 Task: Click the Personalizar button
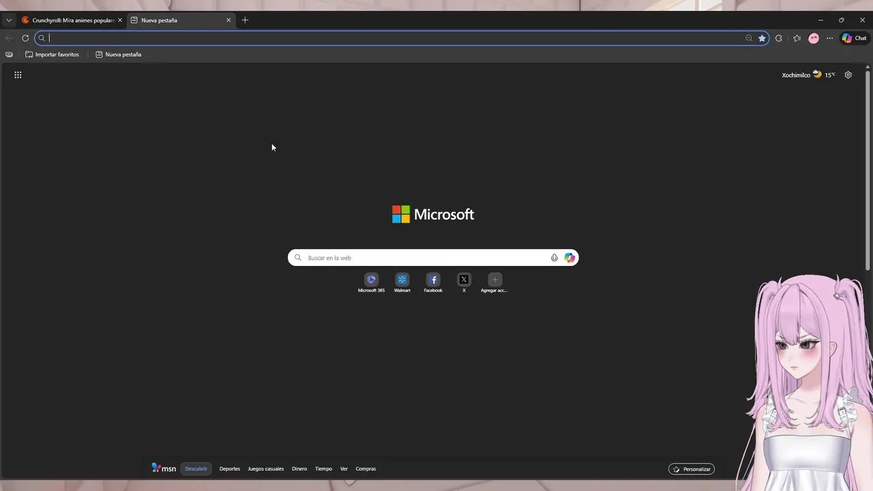coord(692,469)
